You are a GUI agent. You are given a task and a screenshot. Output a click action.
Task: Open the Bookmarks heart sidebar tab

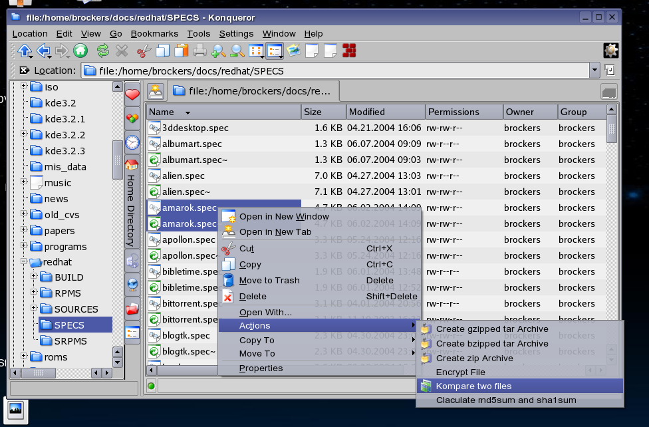pos(132,95)
